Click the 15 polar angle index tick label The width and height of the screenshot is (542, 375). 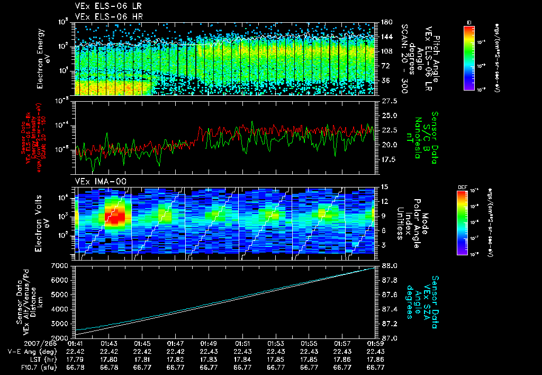pyautogui.click(x=385, y=187)
